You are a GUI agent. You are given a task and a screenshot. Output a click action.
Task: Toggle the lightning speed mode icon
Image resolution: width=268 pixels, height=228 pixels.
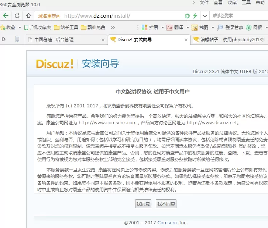195,16
